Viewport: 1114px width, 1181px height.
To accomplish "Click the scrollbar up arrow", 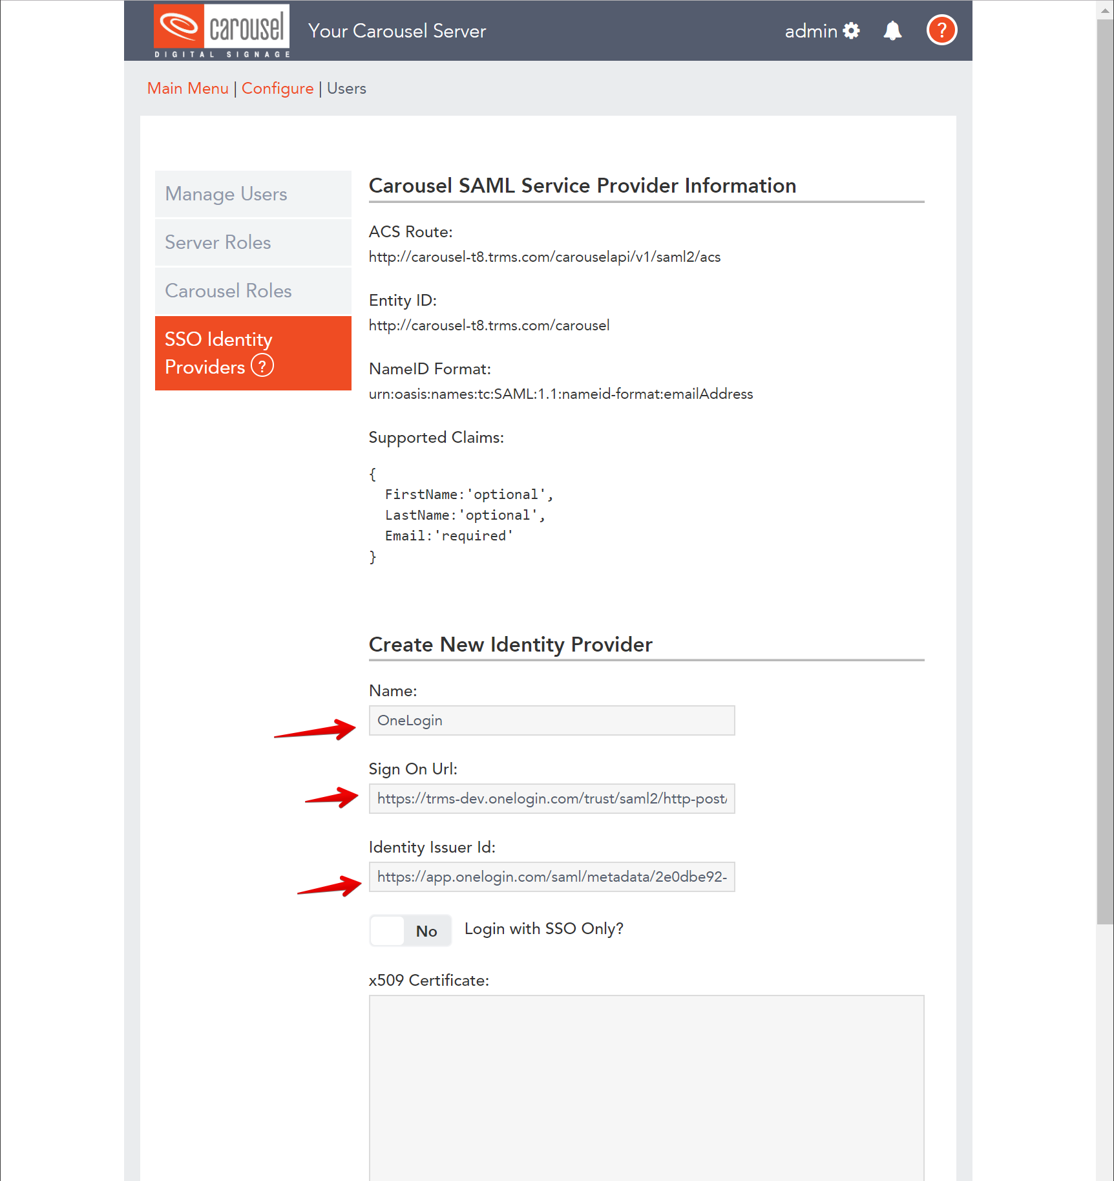I will [x=1105, y=10].
